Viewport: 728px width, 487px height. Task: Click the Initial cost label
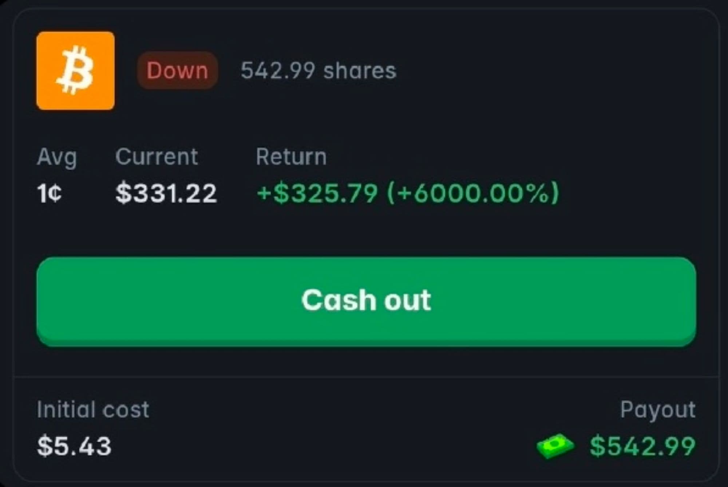tap(93, 409)
